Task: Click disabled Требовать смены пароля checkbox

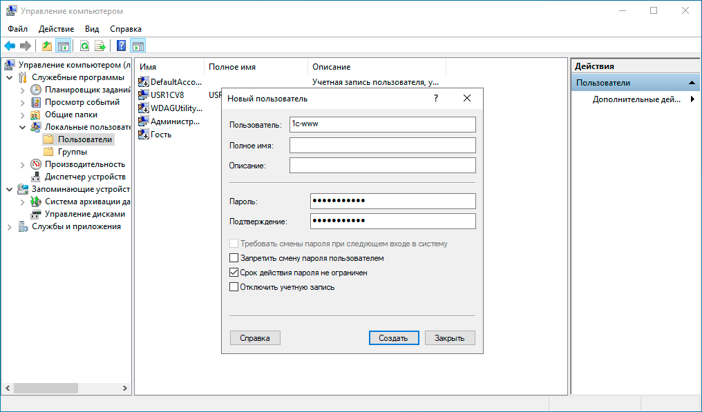Action: pyautogui.click(x=234, y=244)
